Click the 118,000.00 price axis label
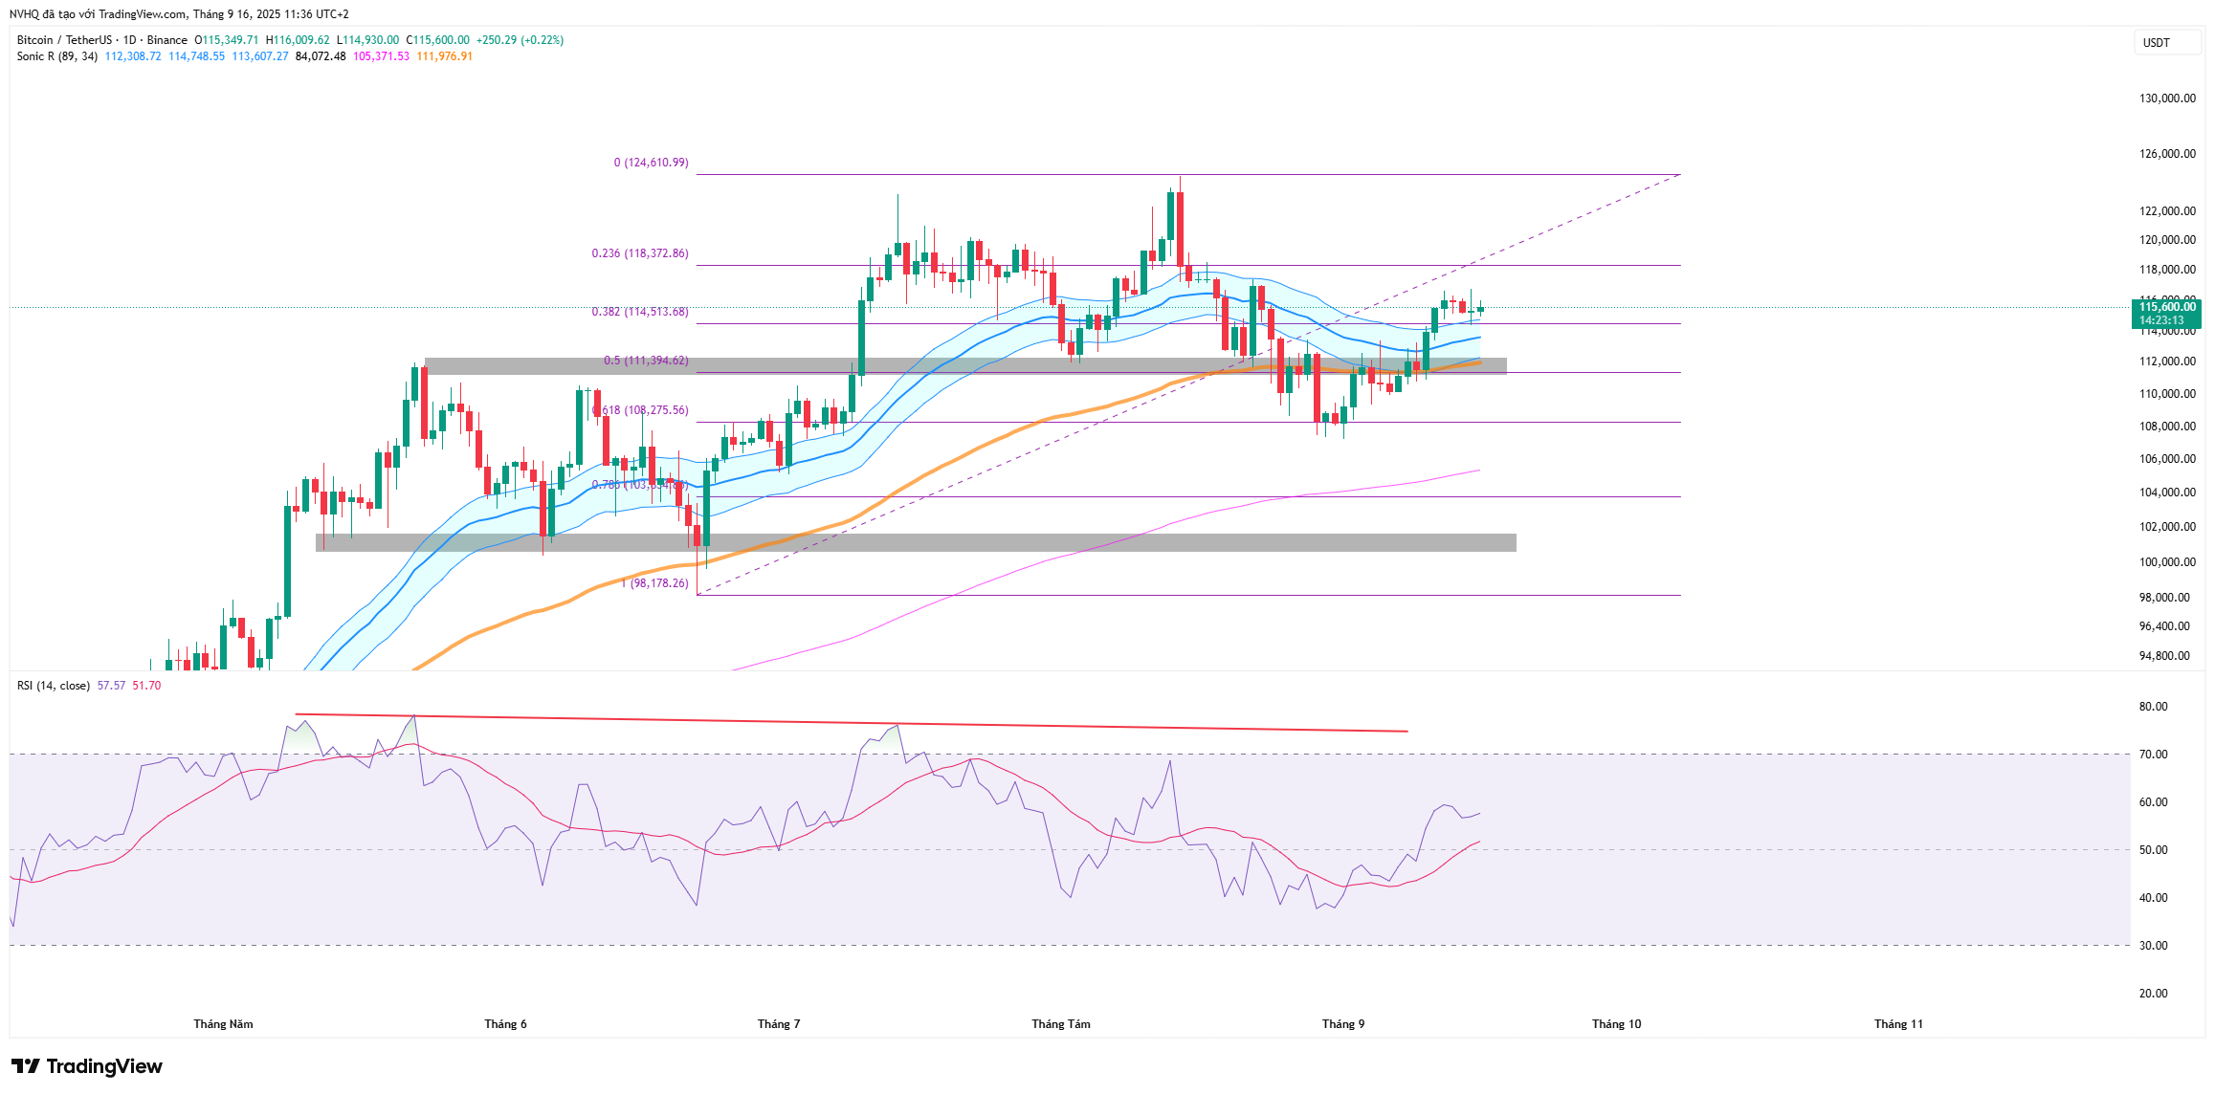The height and width of the screenshot is (1095, 2215). 2167,270
